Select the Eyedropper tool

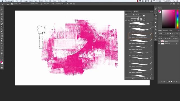(2, 21)
